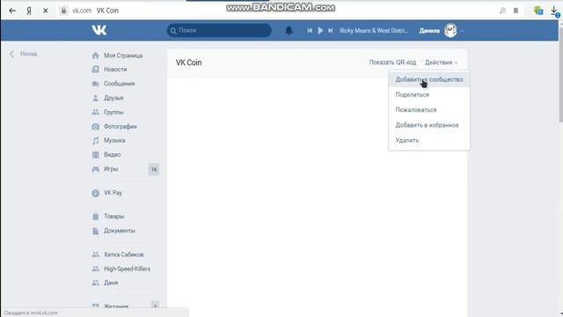Open Группы in the sidebar
Viewport: 563px width, 317px height.
[x=113, y=112]
